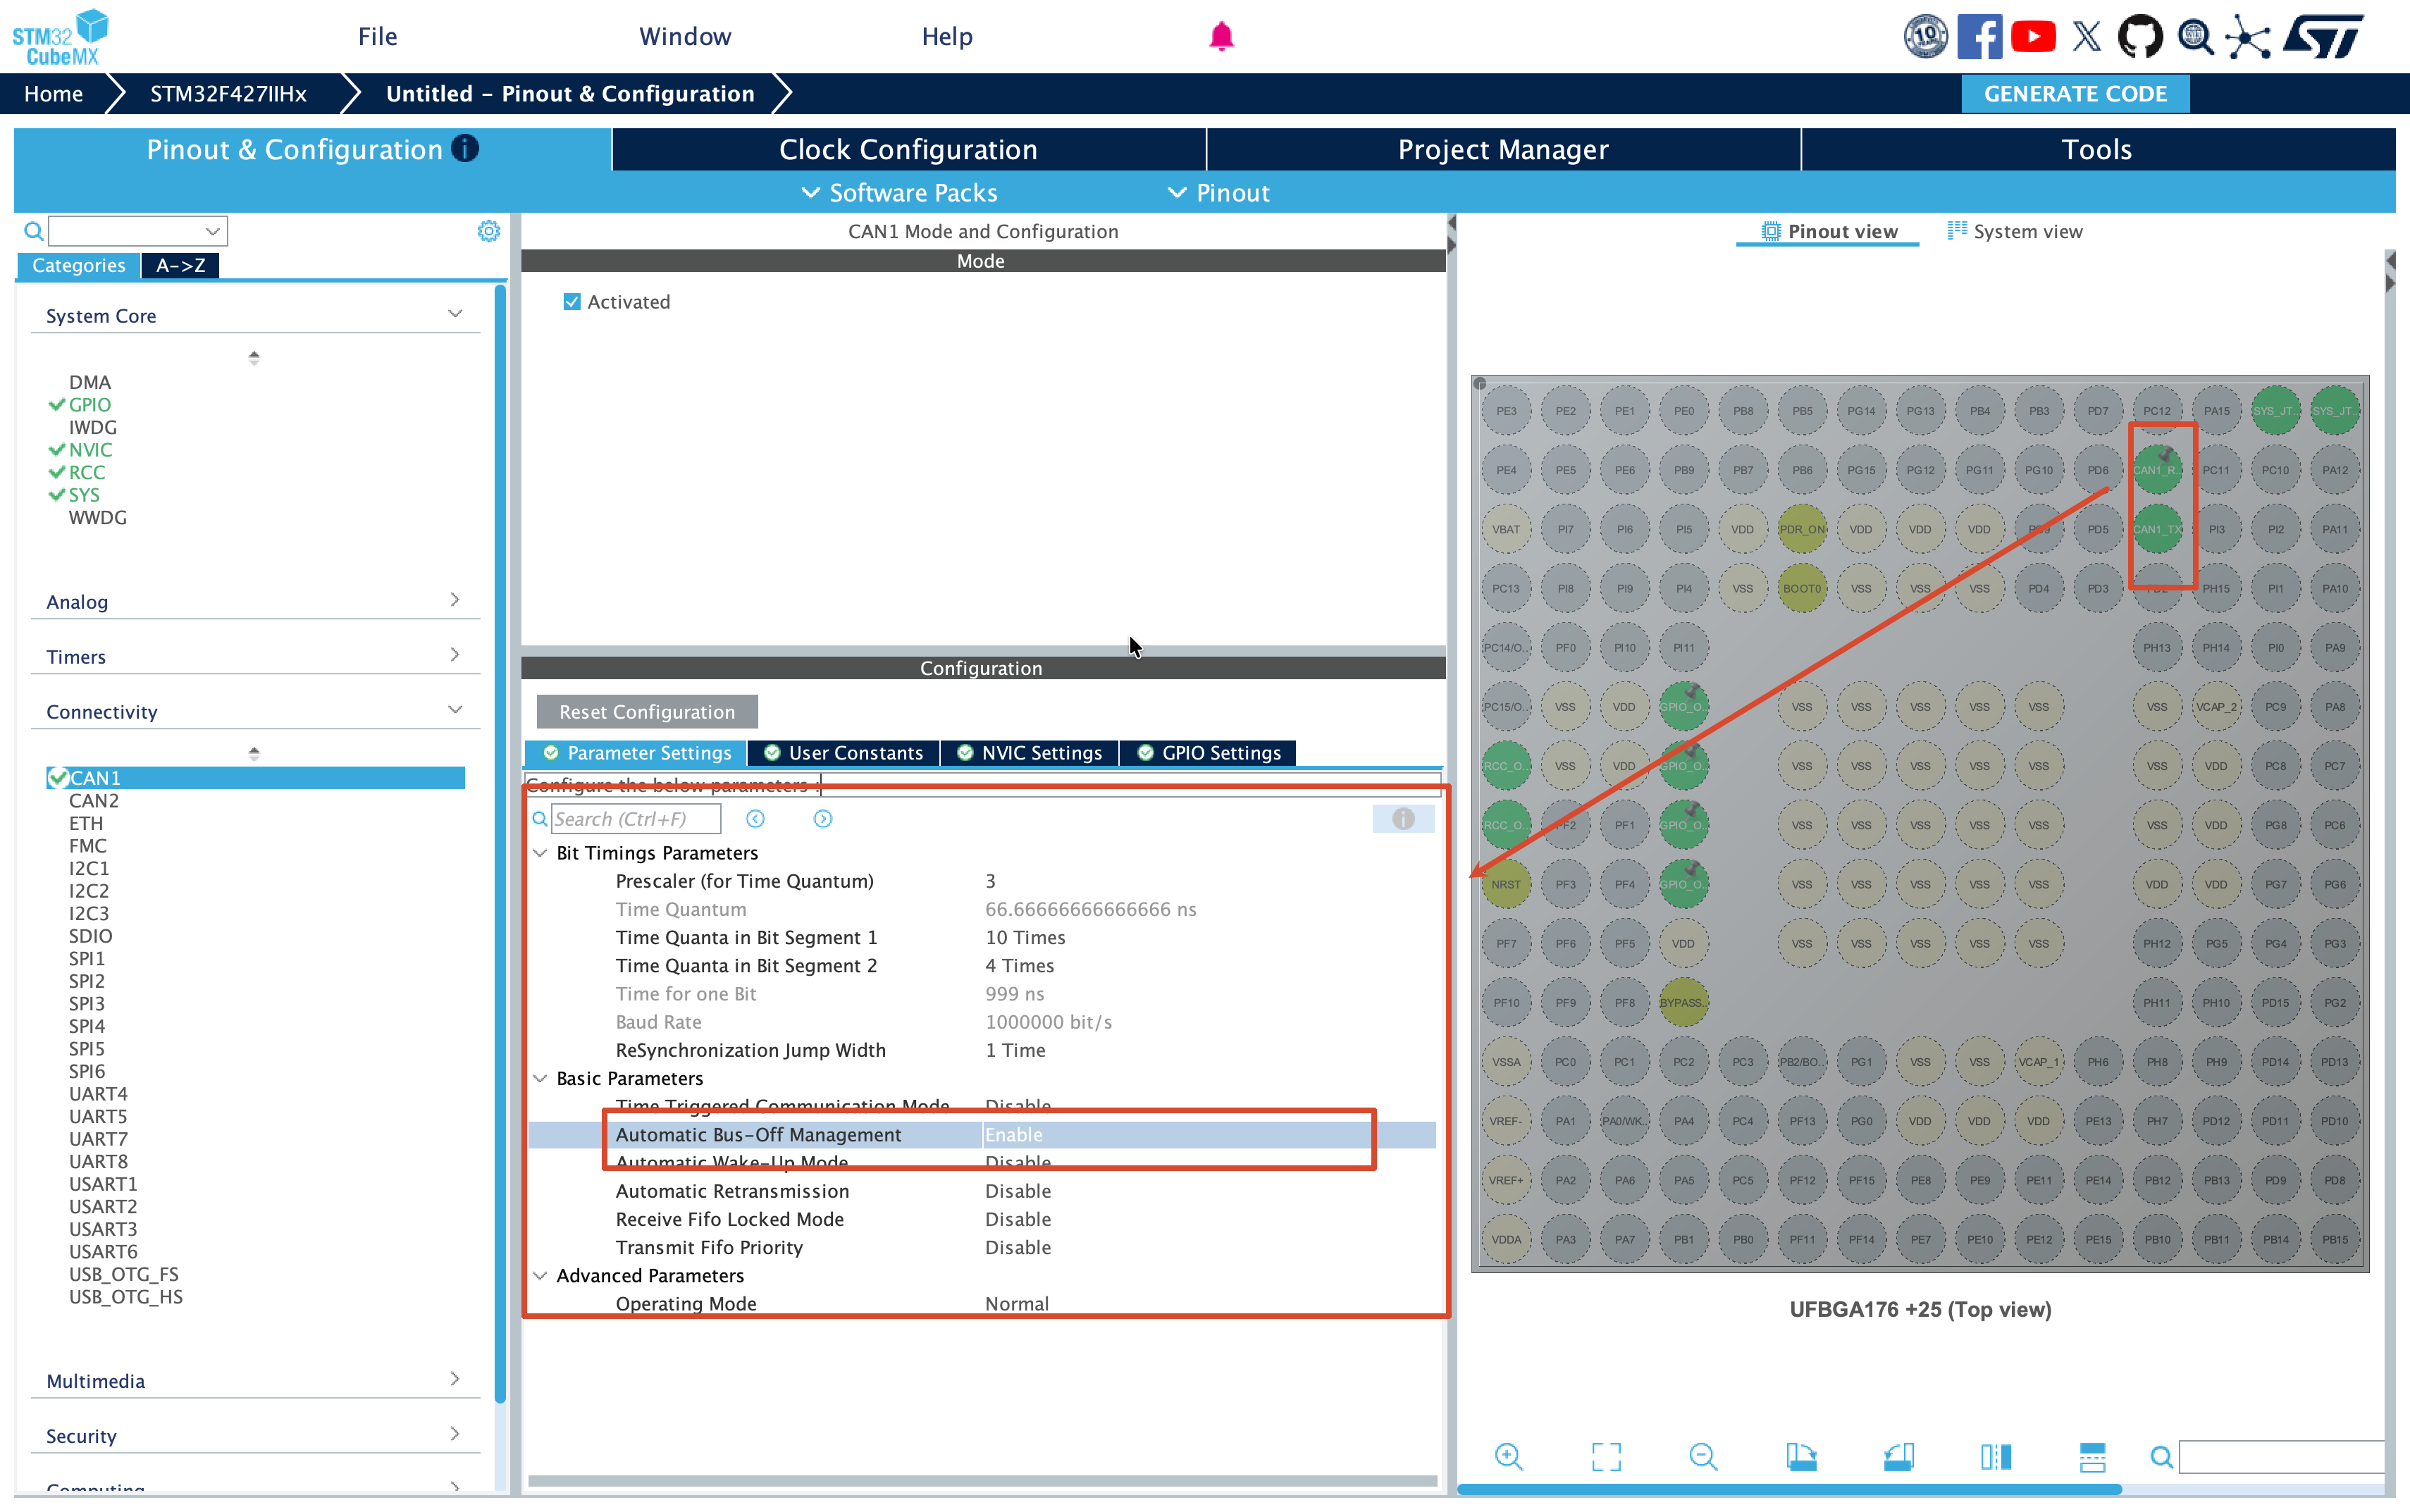Expand the Multimedia category

point(455,1379)
